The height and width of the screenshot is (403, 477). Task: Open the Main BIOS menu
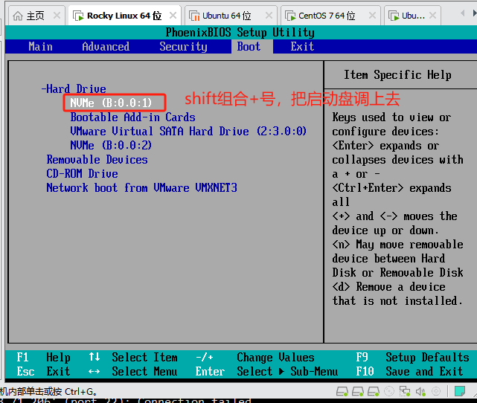pos(40,47)
